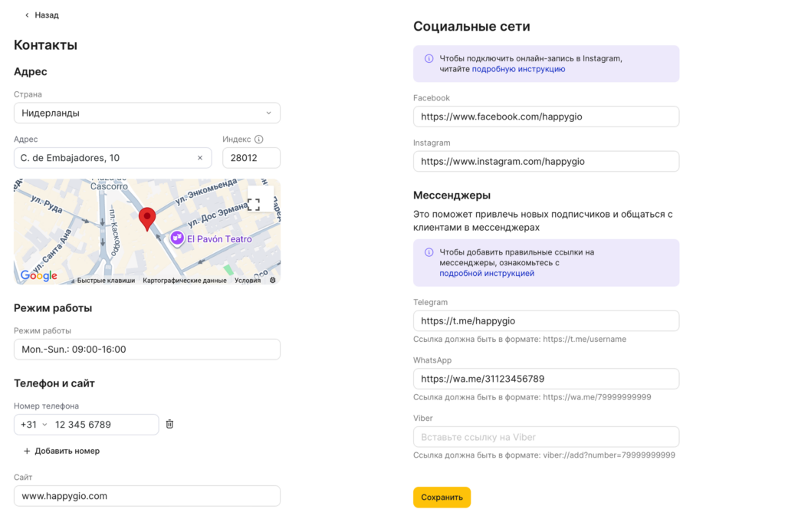The image size is (785, 519).
Task: Click the red location pin on the map
Action: 146,218
